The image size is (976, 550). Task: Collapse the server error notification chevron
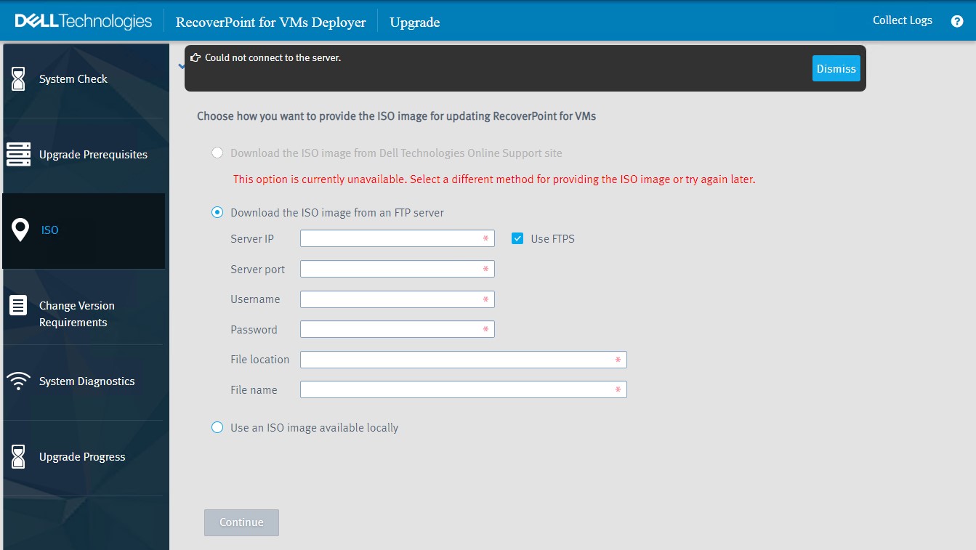coord(181,65)
